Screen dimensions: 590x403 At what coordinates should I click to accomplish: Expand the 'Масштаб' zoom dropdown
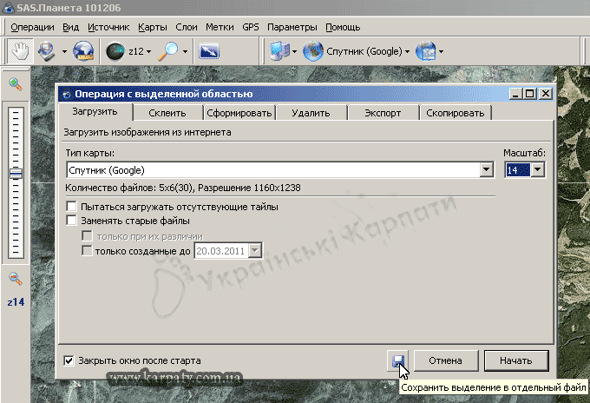click(x=538, y=170)
